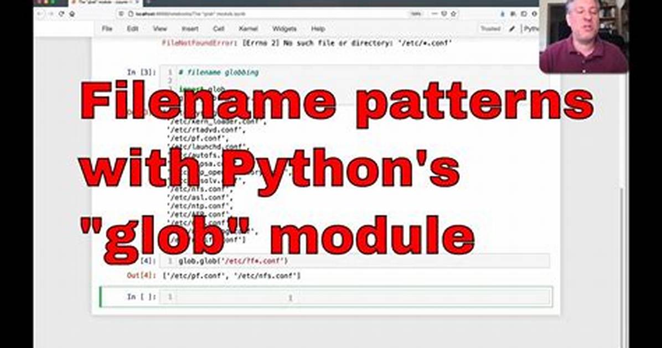Reset the zoom level badge in address bar
This screenshot has height=348, width=662.
point(416,13)
